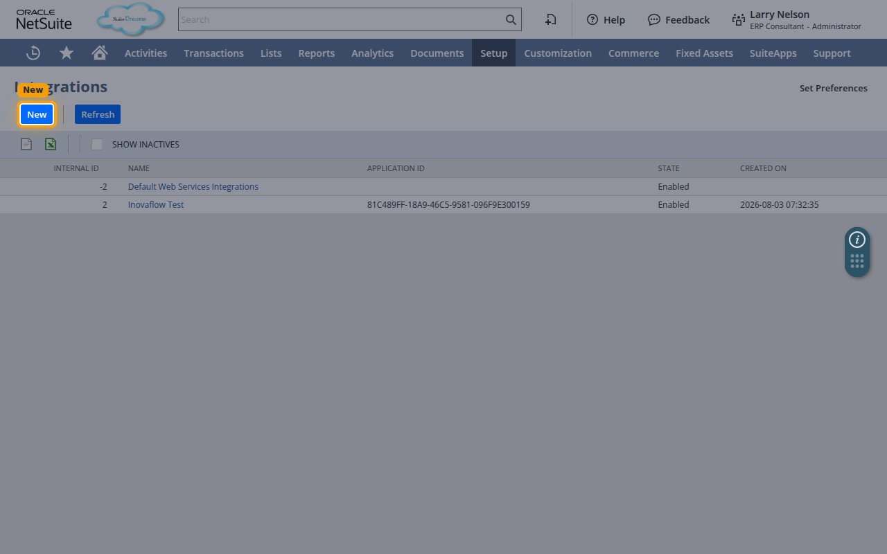Open the info icon on floating panel
This screenshot has width=887, height=554.
coord(857,240)
